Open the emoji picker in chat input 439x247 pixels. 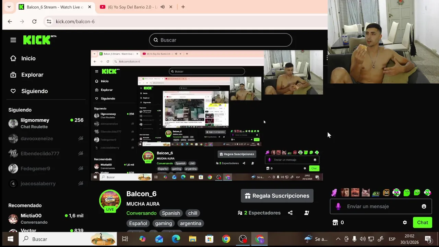424,206
